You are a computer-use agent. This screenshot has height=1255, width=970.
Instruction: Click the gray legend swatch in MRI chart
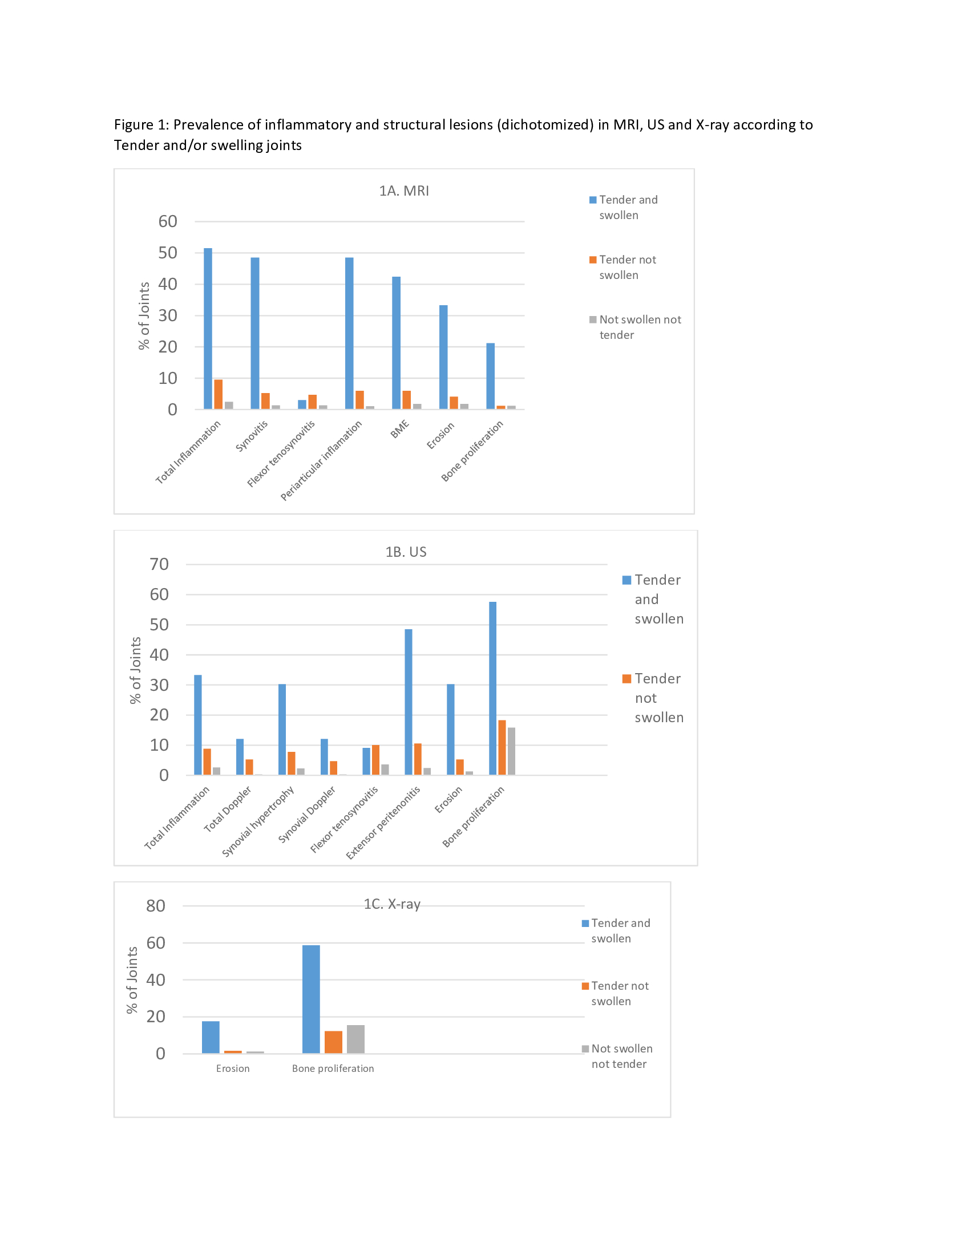[x=592, y=319]
